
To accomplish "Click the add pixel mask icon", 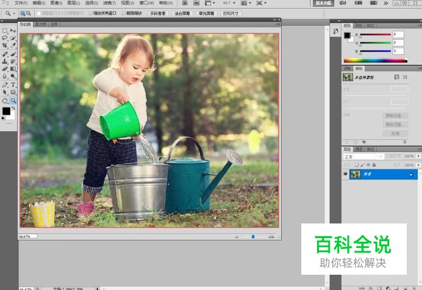I will pyautogui.click(x=397, y=77).
